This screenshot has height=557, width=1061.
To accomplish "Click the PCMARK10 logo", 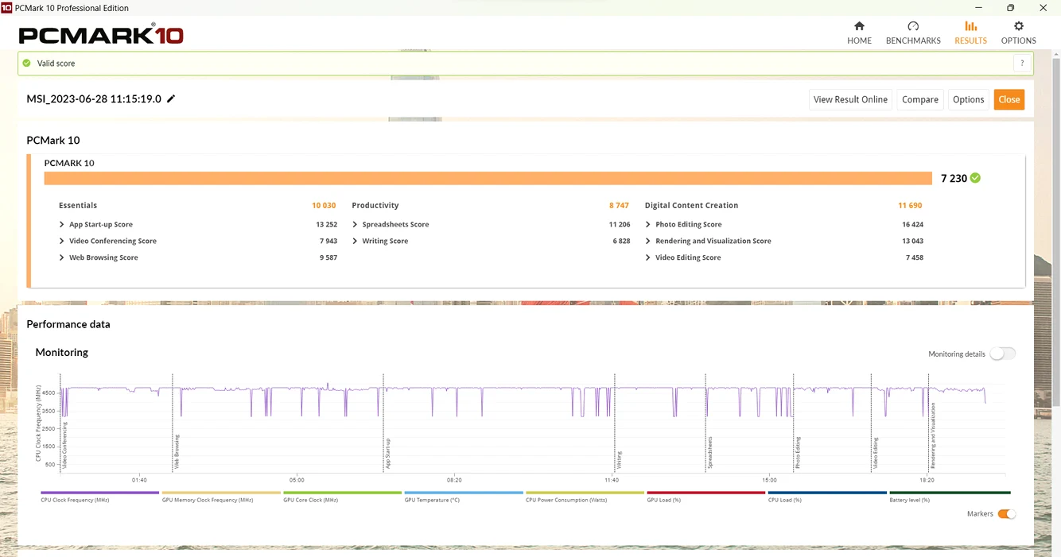I will [x=101, y=35].
